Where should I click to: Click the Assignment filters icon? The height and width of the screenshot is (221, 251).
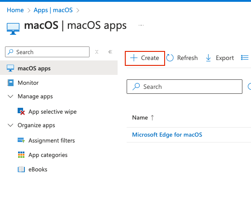click(x=21, y=140)
